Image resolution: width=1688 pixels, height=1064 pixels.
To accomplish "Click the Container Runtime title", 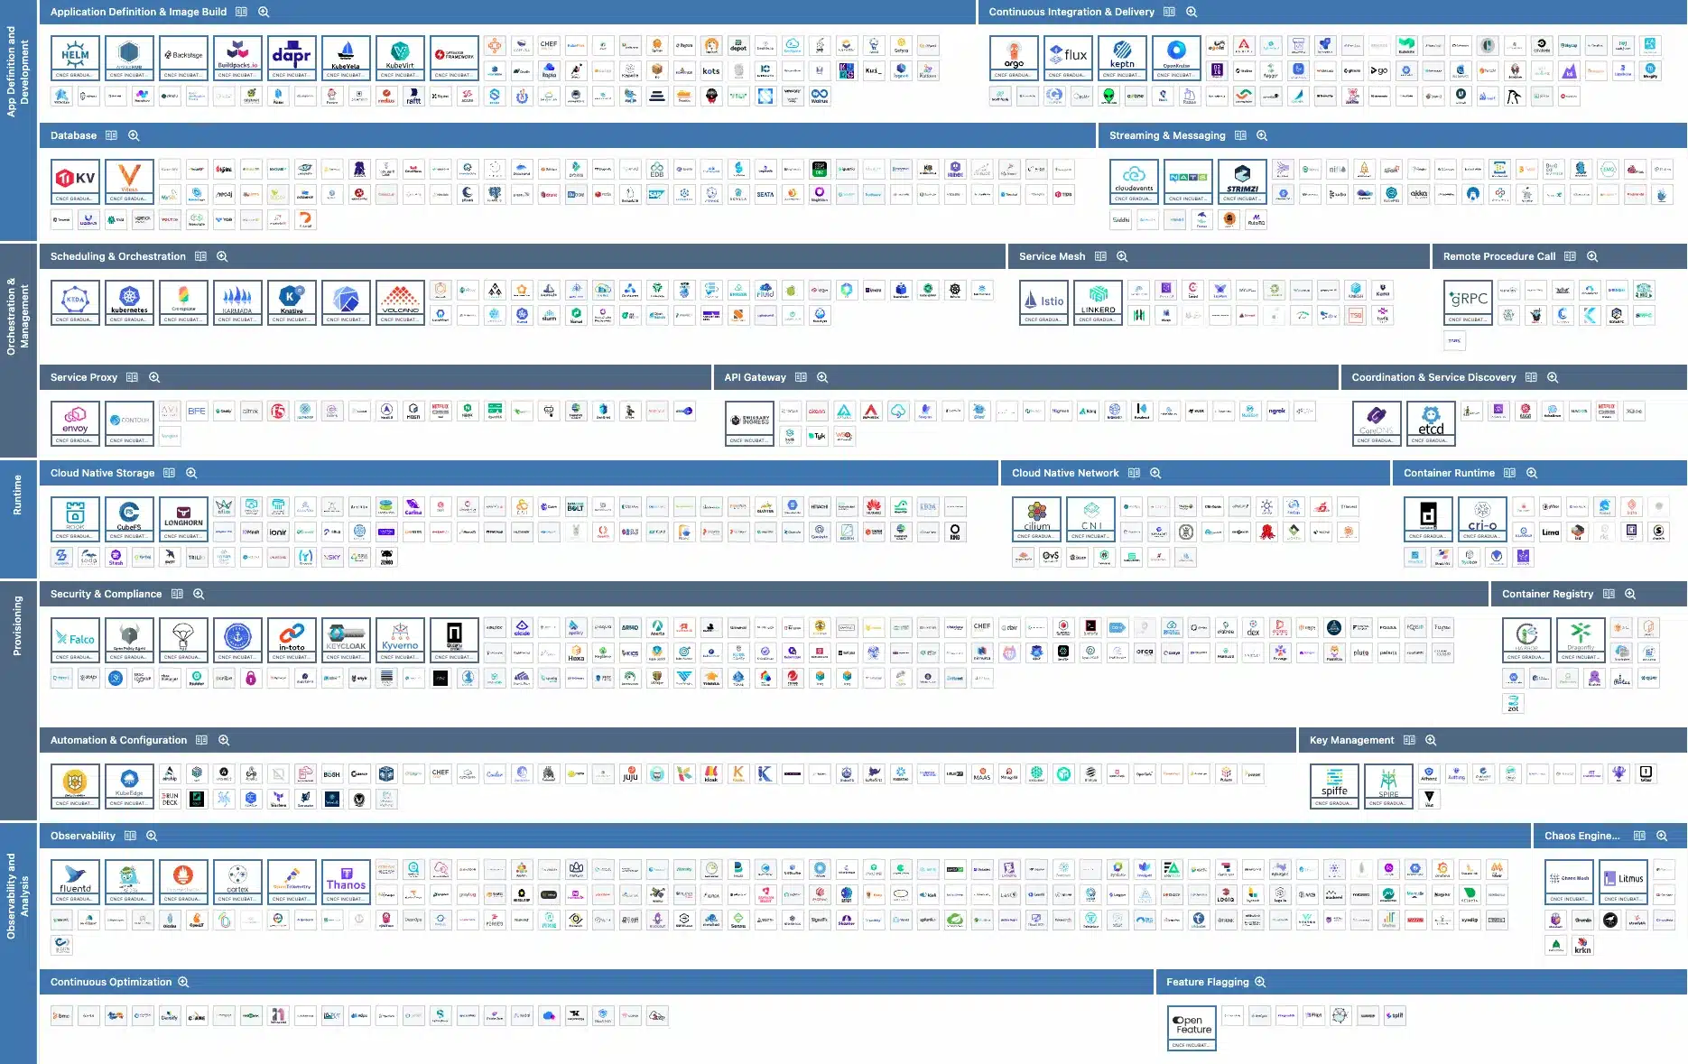I will coord(1449,473).
